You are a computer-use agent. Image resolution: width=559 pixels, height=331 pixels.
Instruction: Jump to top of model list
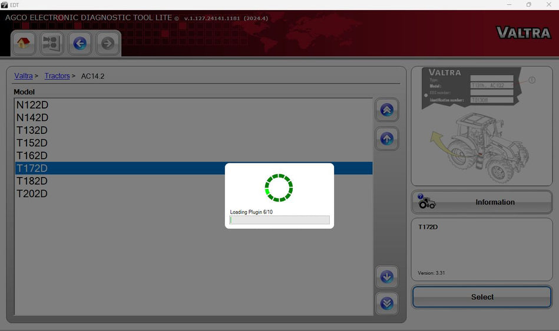386,110
